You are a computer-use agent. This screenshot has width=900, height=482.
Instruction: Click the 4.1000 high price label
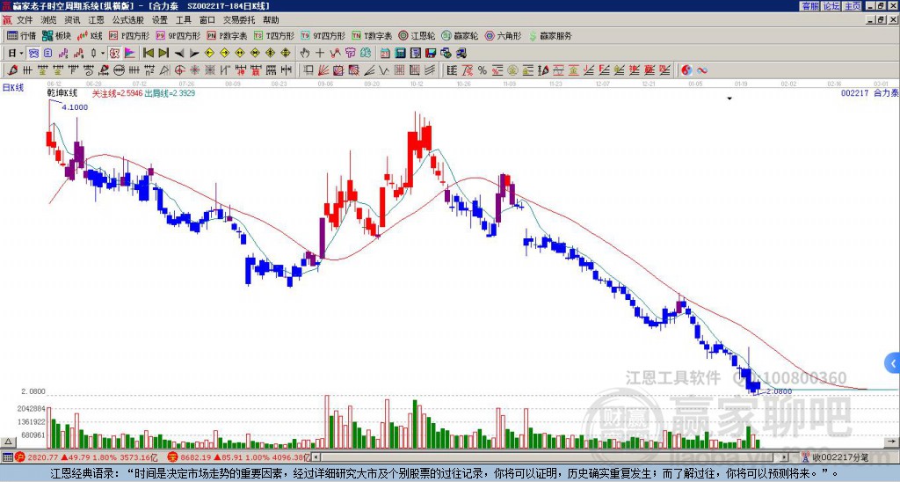75,106
